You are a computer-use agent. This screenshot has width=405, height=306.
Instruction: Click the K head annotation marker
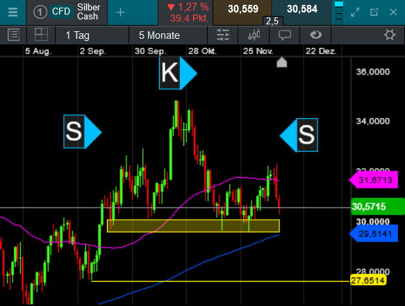coord(179,73)
